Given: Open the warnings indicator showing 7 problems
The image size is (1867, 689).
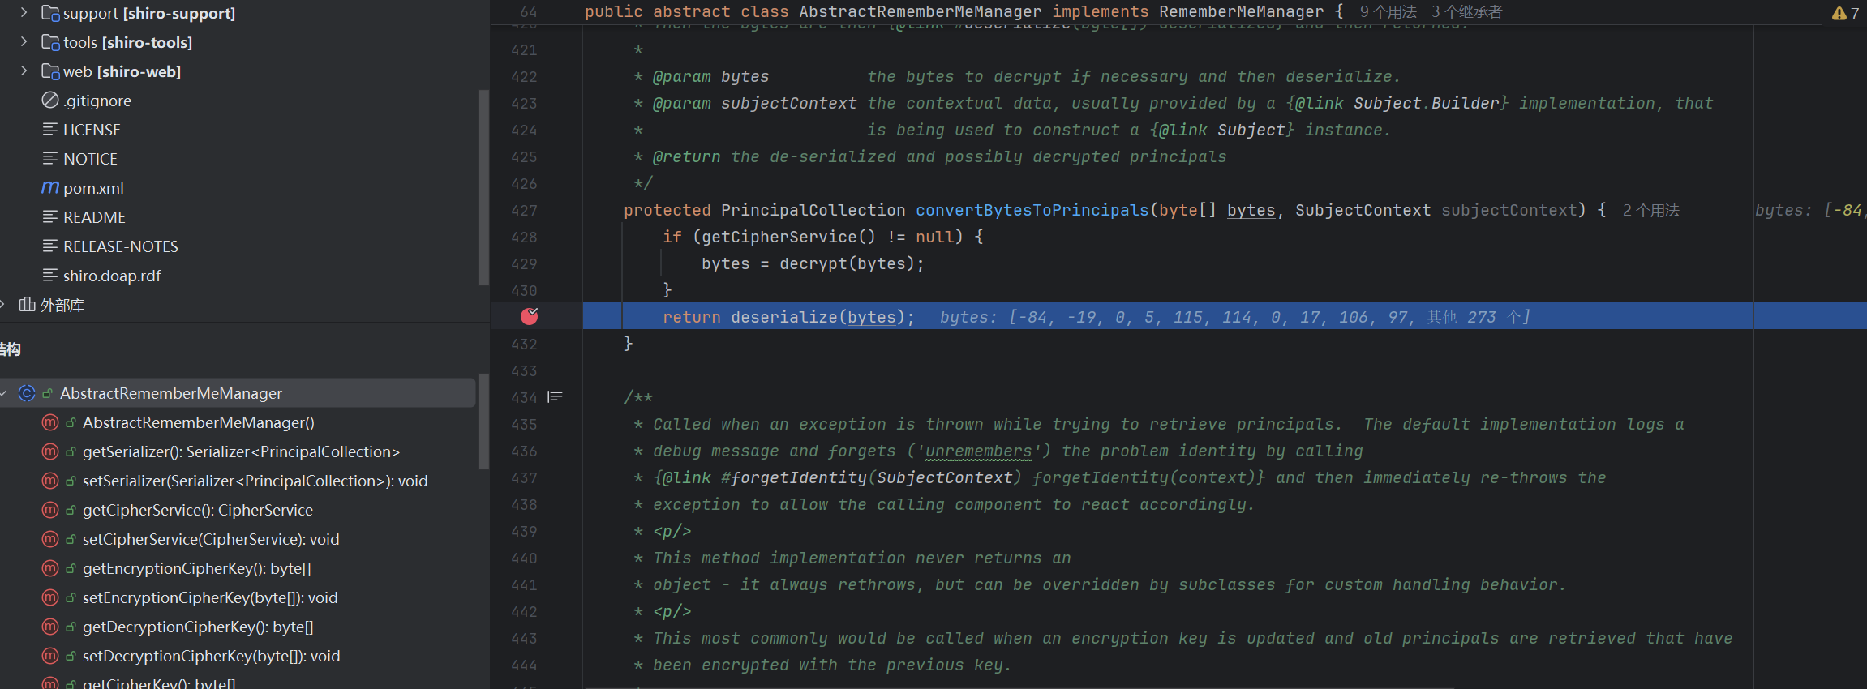Looking at the screenshot, I should 1844,13.
